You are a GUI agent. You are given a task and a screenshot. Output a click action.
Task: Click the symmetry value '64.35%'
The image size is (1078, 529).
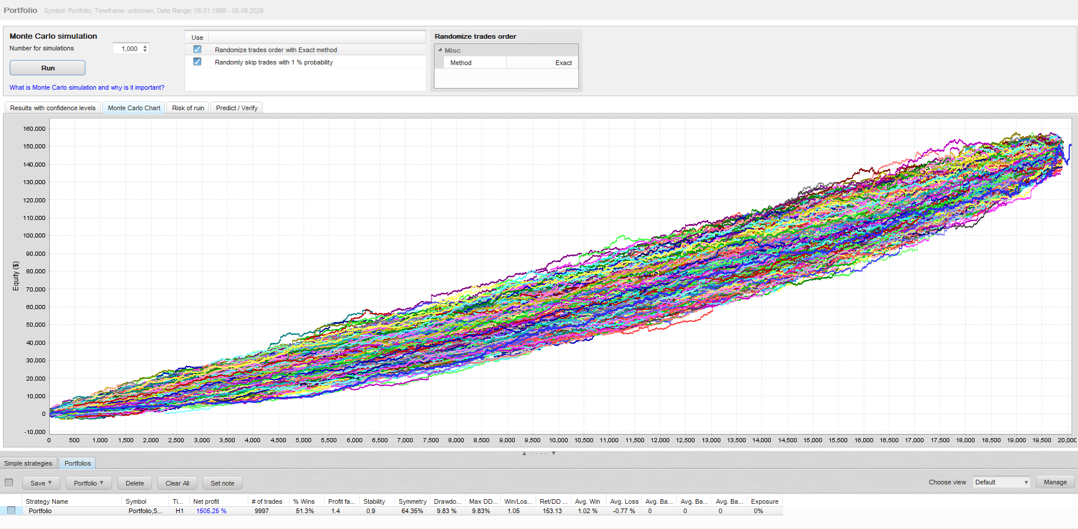[412, 511]
